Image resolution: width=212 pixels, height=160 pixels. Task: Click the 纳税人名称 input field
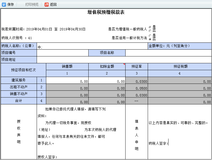tap(92, 46)
